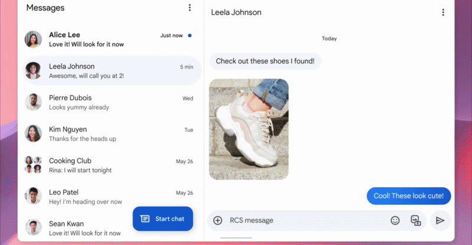Click the 'Hey! I'm heading over now' preview
Image resolution: width=472 pixels, height=245 pixels.
pos(86,201)
